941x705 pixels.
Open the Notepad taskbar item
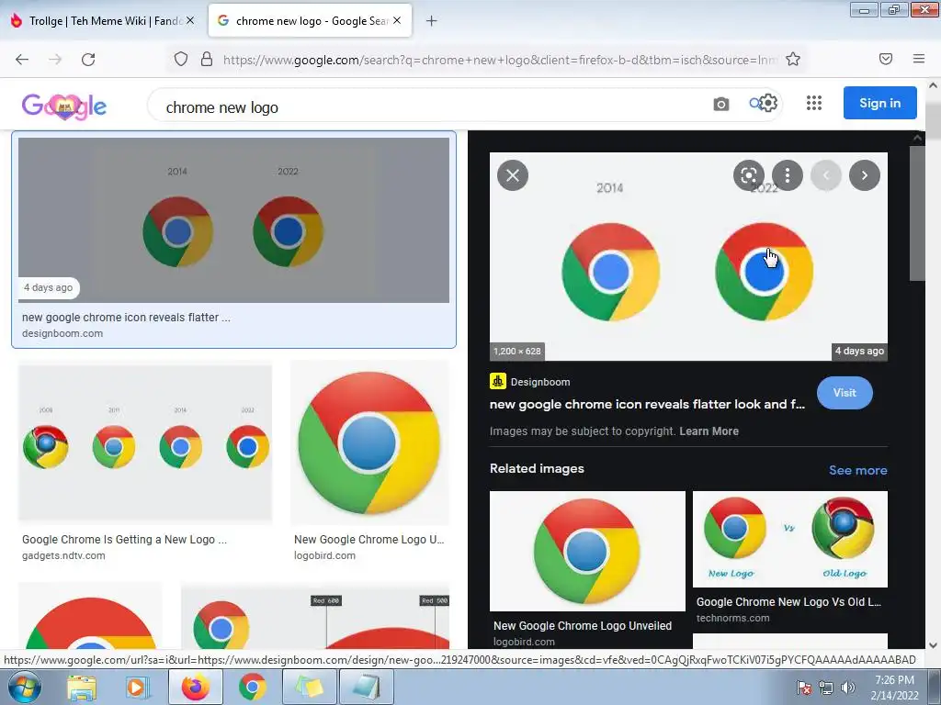coord(367,687)
